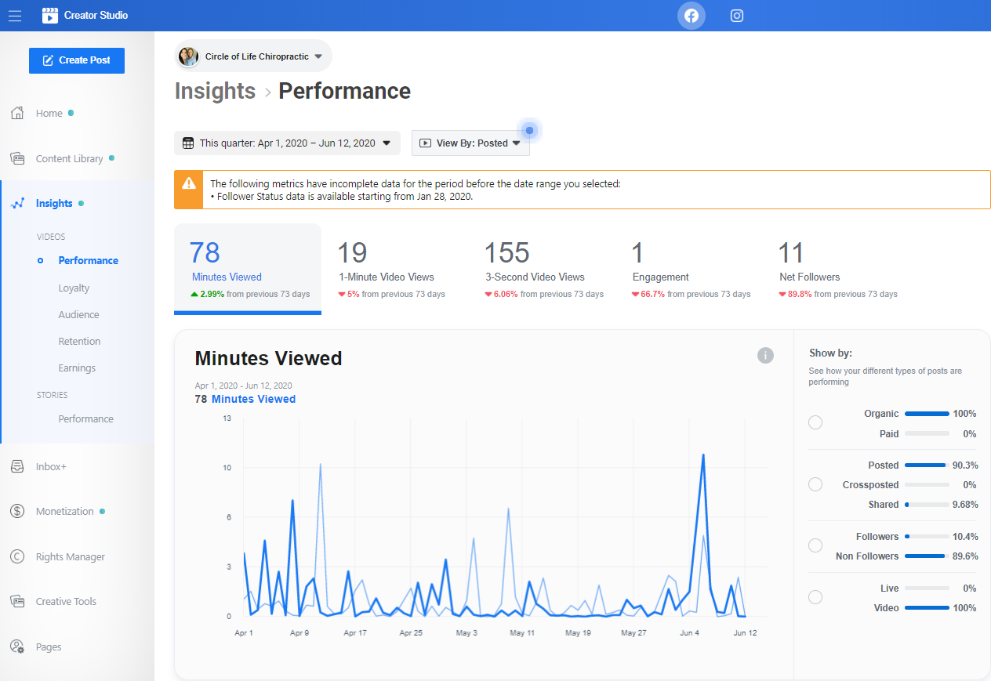Click the Circle of Life page avatar
Screen dimensions: 991x681
(x=188, y=56)
